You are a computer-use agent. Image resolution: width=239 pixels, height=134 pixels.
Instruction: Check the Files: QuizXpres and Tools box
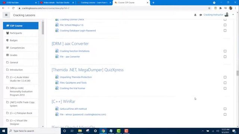[x=225, y=83]
